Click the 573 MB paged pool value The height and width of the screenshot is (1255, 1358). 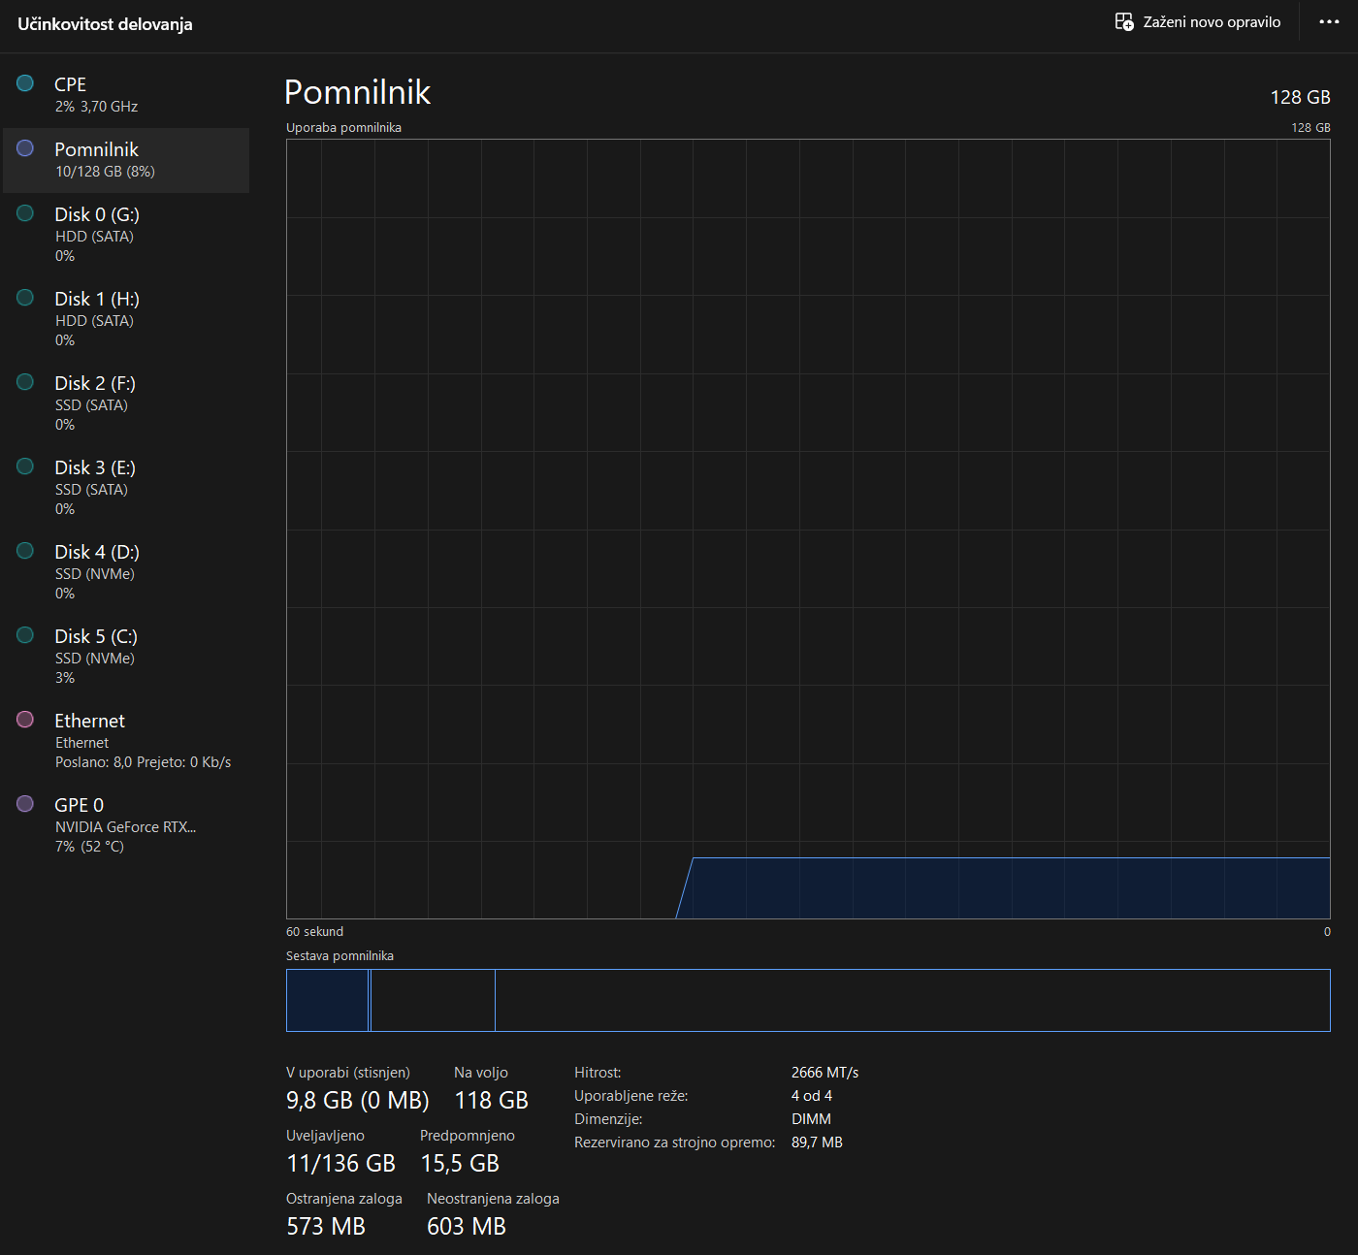click(326, 1226)
